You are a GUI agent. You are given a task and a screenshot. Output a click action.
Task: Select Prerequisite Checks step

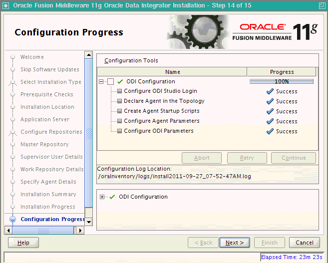pos(47,94)
